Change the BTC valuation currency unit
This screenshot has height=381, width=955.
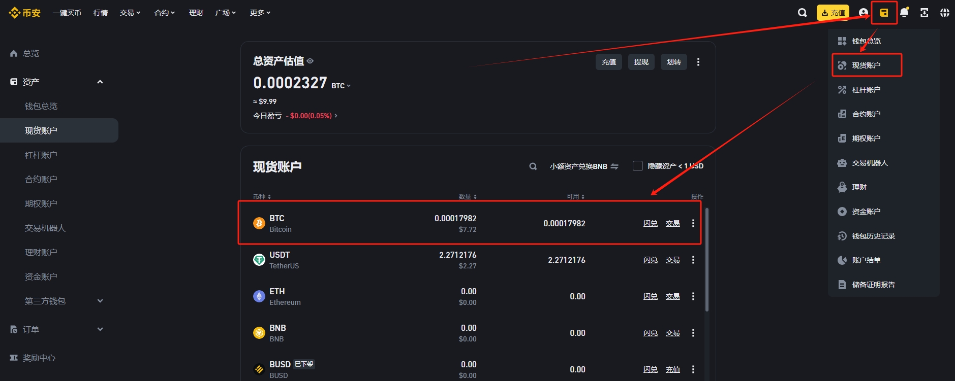pyautogui.click(x=341, y=86)
